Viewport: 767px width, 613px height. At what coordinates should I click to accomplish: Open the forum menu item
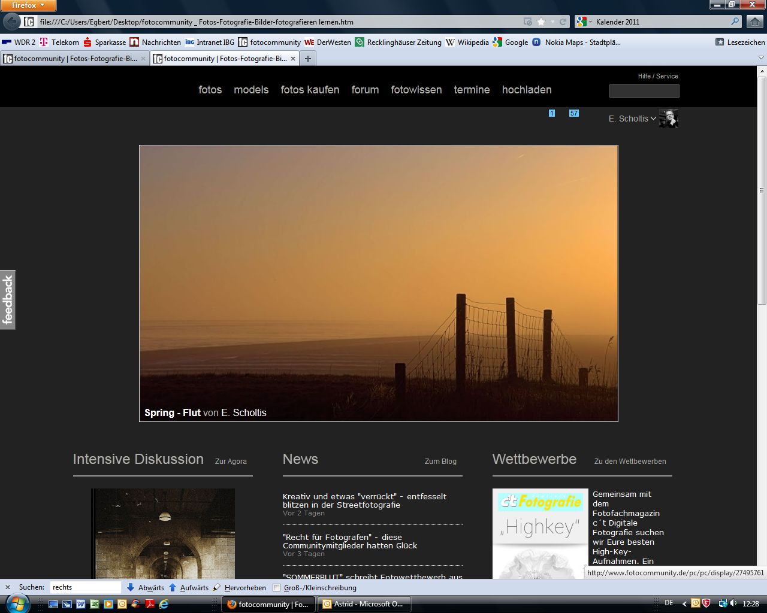click(365, 90)
